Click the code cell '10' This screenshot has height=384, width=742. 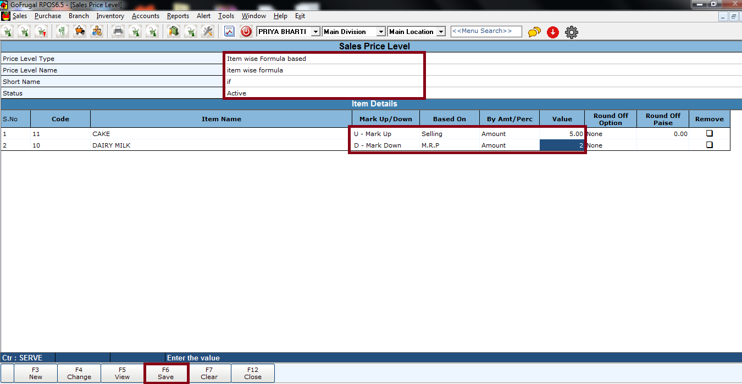[60, 145]
